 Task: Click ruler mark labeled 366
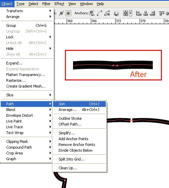pyautogui.click(x=94, y=21)
